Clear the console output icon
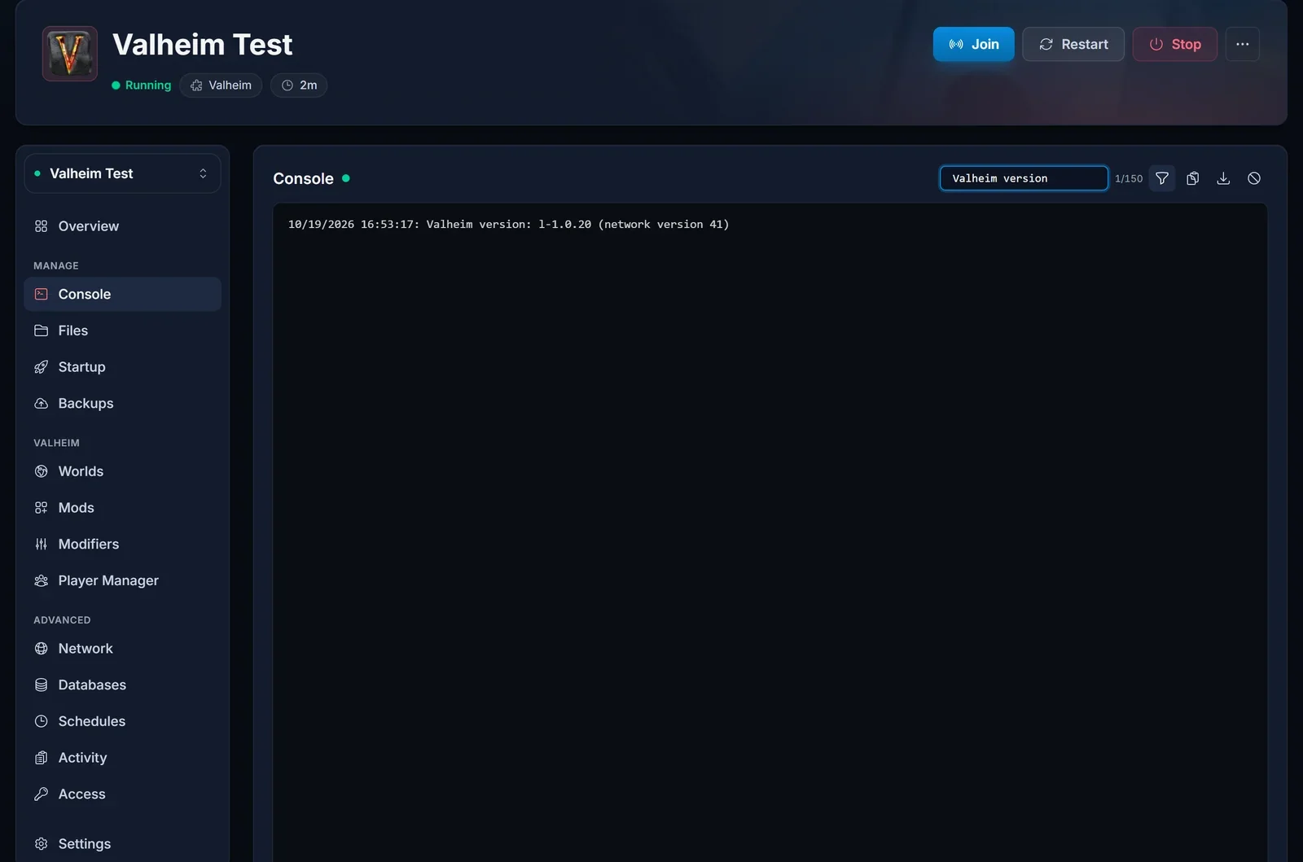This screenshot has height=862, width=1303. click(1254, 178)
